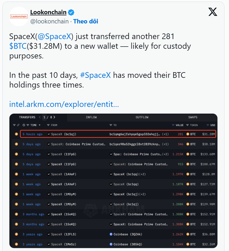Click the Bitcoin icon on the 5 hours ago row
The width and height of the screenshot is (229, 251).
point(16,134)
